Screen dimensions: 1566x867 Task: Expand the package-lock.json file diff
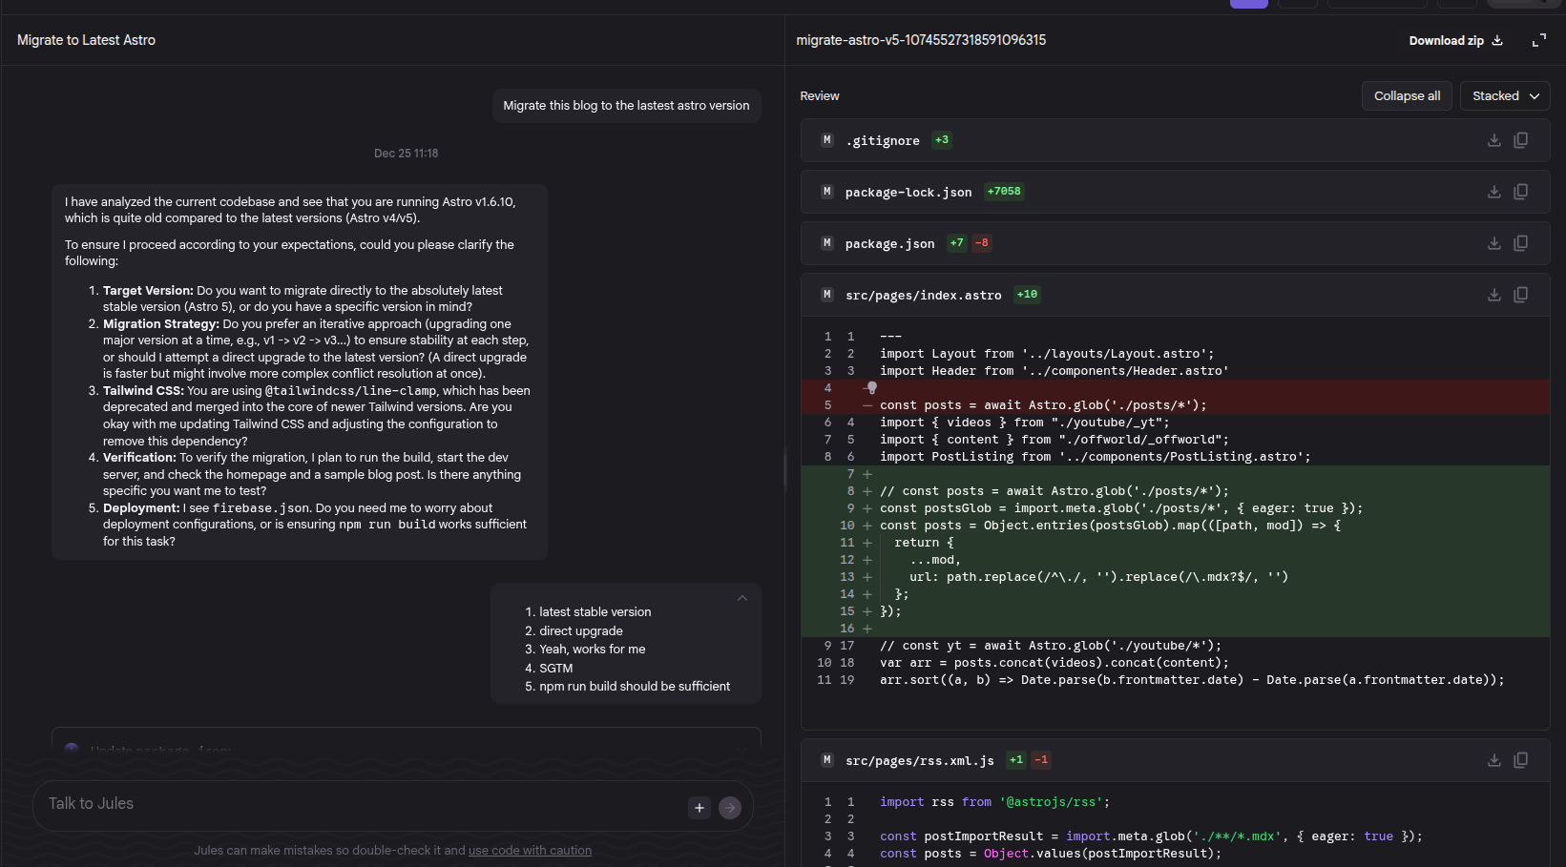[x=908, y=193]
